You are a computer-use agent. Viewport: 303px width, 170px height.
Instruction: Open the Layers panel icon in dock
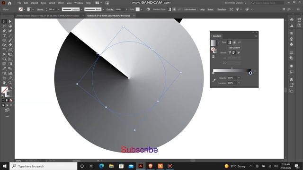(x=292, y=80)
